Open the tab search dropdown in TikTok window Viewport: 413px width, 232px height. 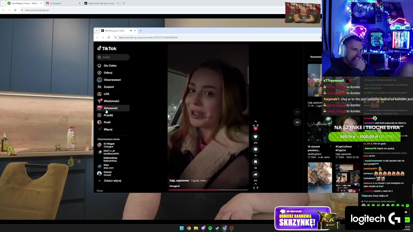(x=96, y=31)
